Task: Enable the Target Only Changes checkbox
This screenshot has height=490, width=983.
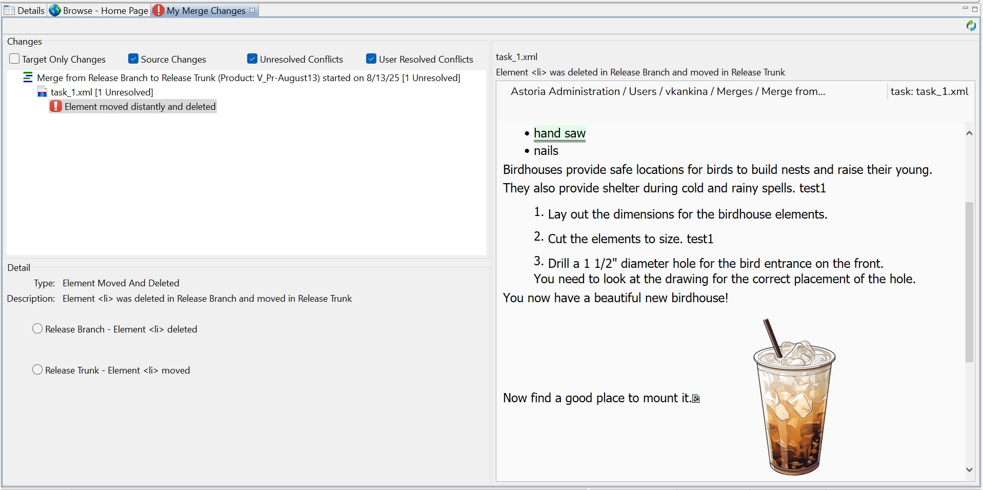Action: 14,59
